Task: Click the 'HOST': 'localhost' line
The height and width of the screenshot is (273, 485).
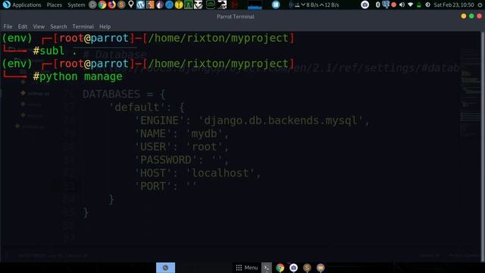Action: click(x=198, y=173)
